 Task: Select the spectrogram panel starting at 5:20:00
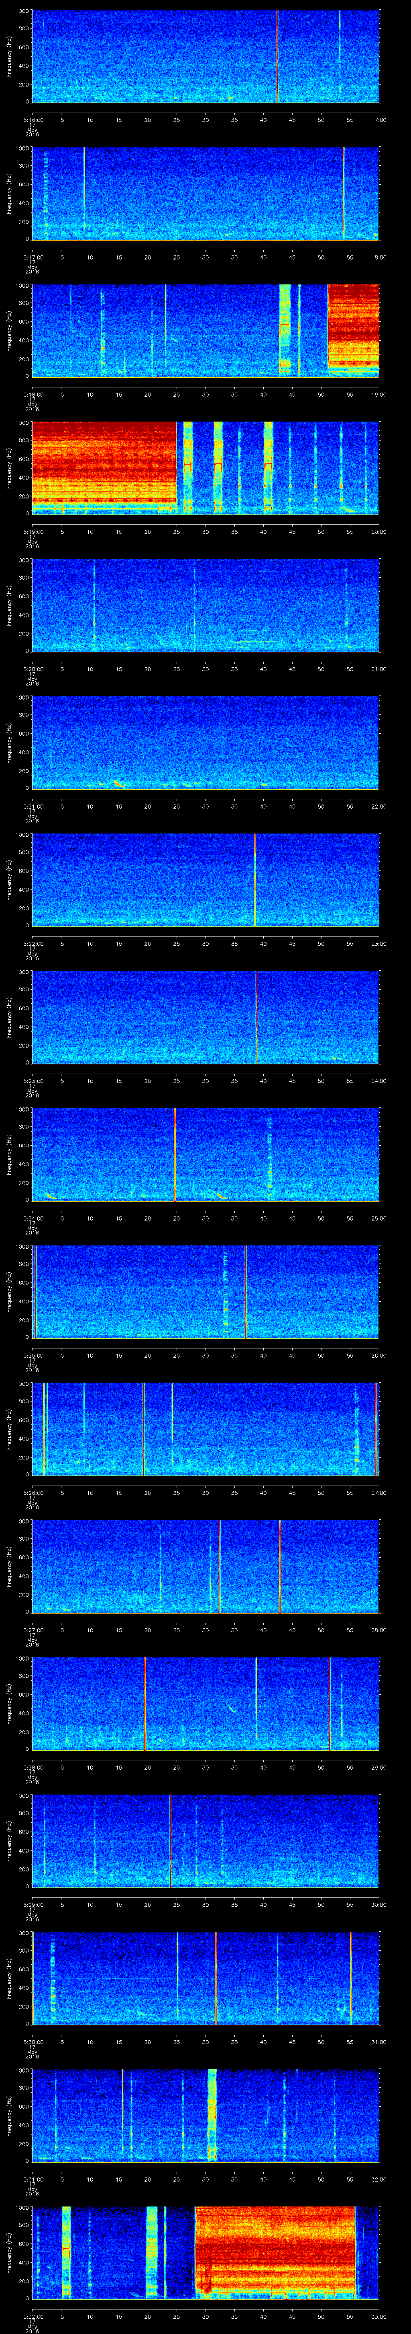[206, 606]
